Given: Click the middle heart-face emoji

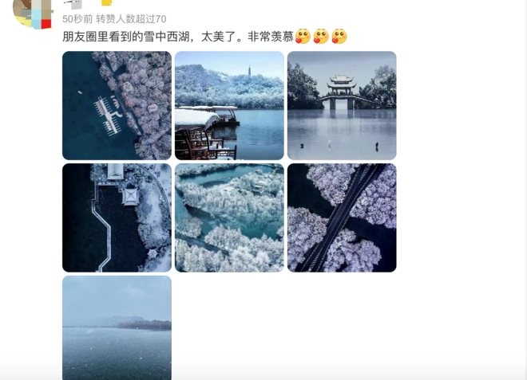Looking at the screenshot, I should tap(321, 37).
